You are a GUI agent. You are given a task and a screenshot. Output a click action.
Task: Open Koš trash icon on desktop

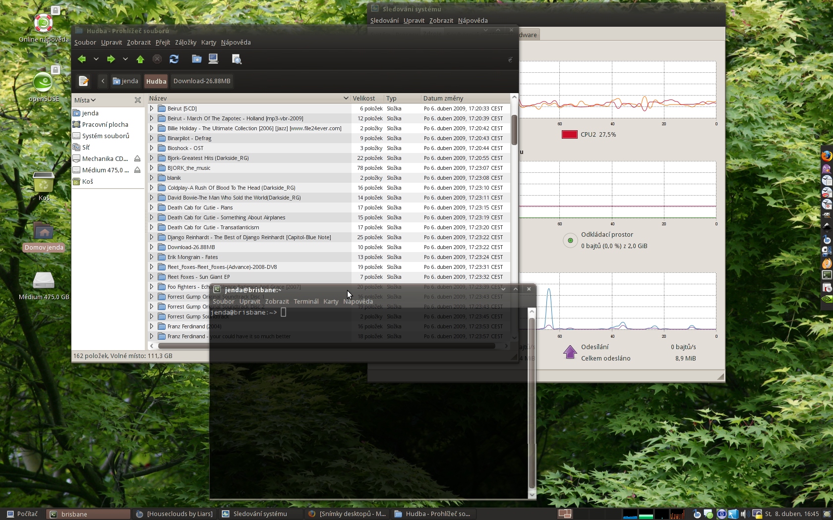[x=44, y=186]
